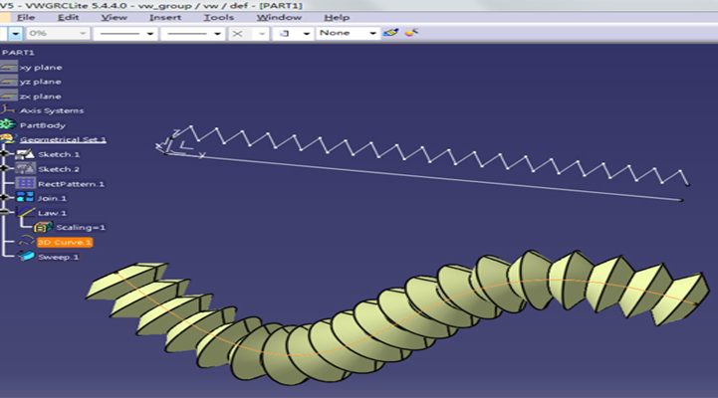Expand the Sketch.1 tree node
This screenshot has height=398, width=718.
(x=7, y=154)
